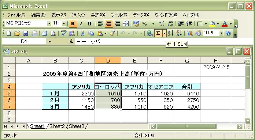Open the データ(D) menu
255x140 pixels.
141,15
